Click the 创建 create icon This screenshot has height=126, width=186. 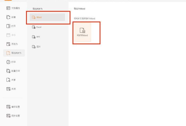click(x=8, y=17)
